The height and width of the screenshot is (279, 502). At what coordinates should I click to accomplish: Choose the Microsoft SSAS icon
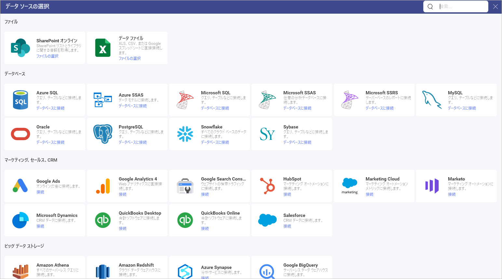click(267, 100)
